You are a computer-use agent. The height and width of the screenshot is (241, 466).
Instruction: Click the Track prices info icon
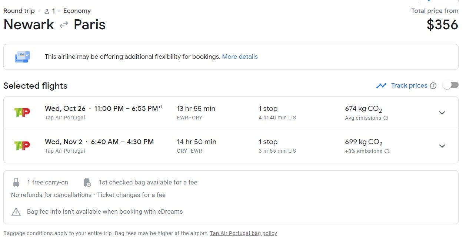[433, 86]
